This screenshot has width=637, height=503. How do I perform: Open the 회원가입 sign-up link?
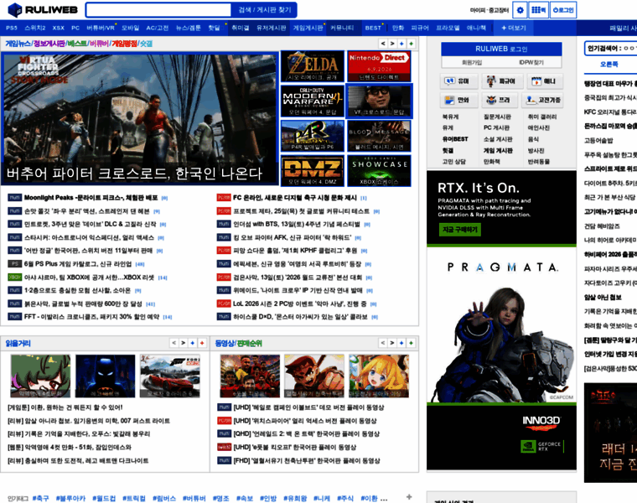[x=472, y=62]
